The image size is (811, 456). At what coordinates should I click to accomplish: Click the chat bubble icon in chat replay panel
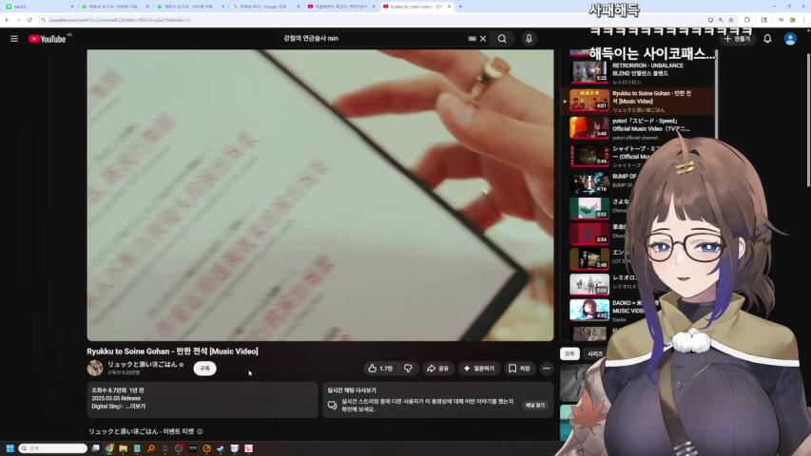click(x=332, y=406)
